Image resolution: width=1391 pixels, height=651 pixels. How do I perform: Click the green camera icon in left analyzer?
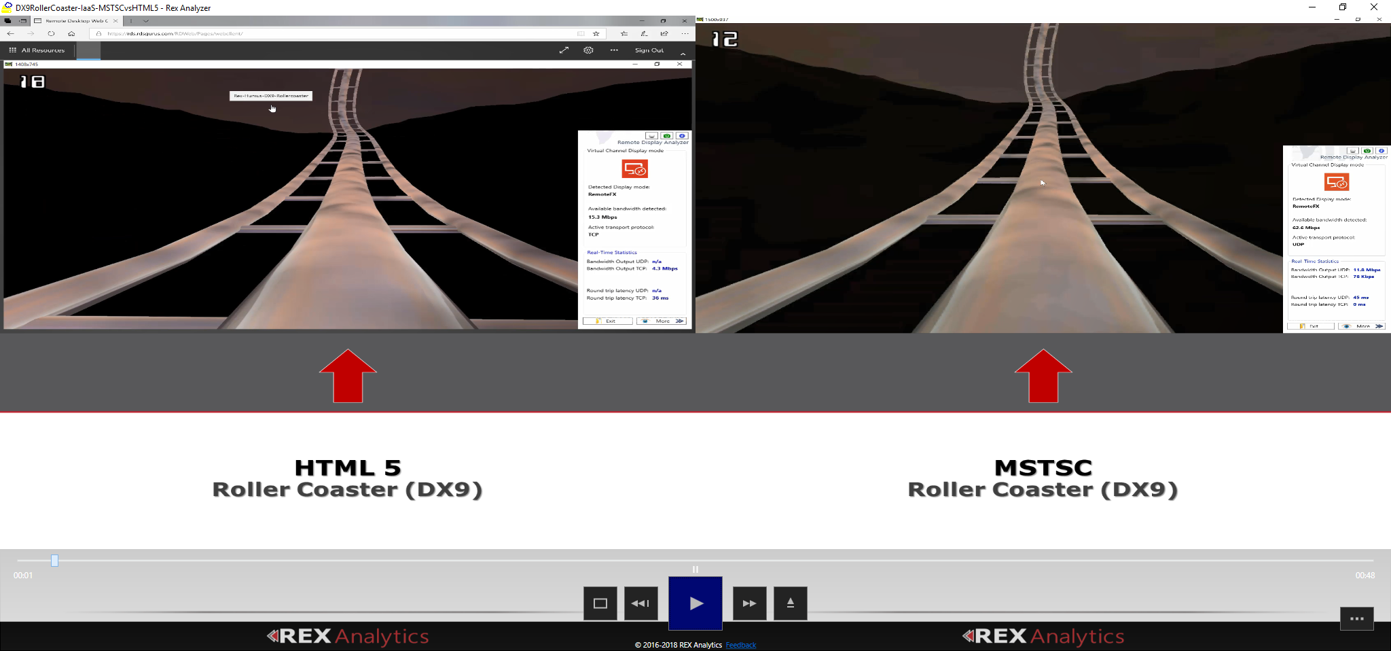[x=667, y=136]
